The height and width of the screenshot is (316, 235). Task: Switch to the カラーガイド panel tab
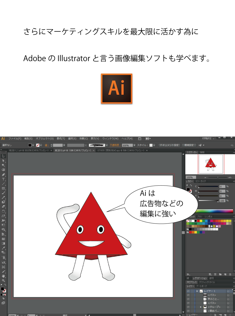tap(200, 181)
